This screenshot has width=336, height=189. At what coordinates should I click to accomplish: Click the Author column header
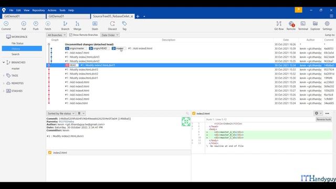pos(310,40)
